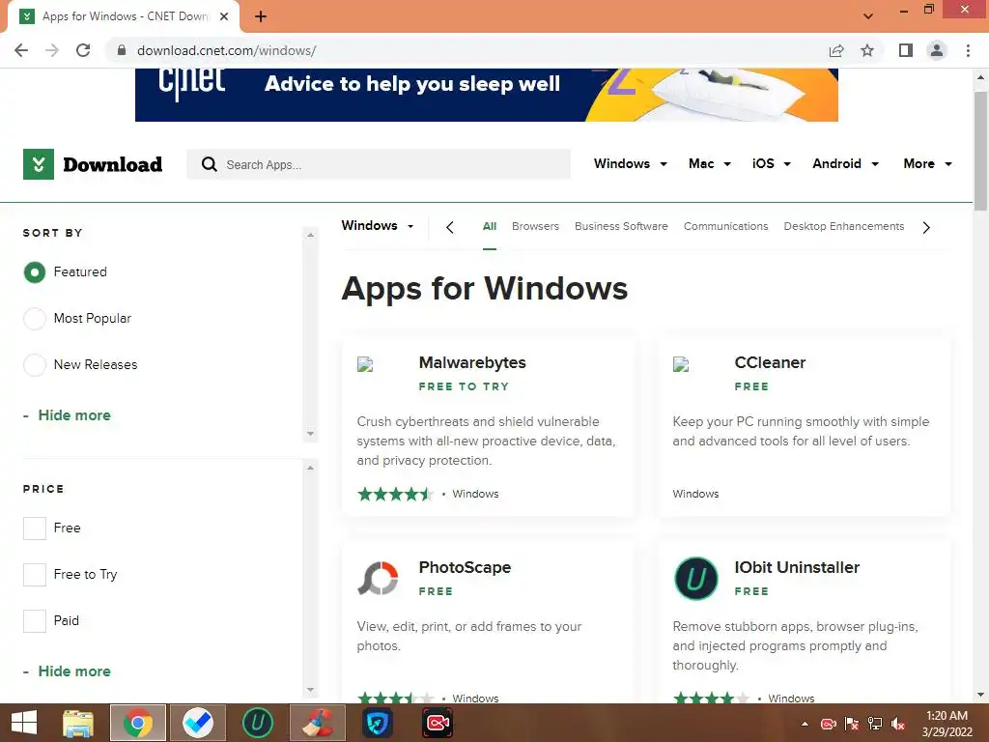Click the CNET sleep advice banner
Viewport: 989px width, 742px height.
point(487,95)
